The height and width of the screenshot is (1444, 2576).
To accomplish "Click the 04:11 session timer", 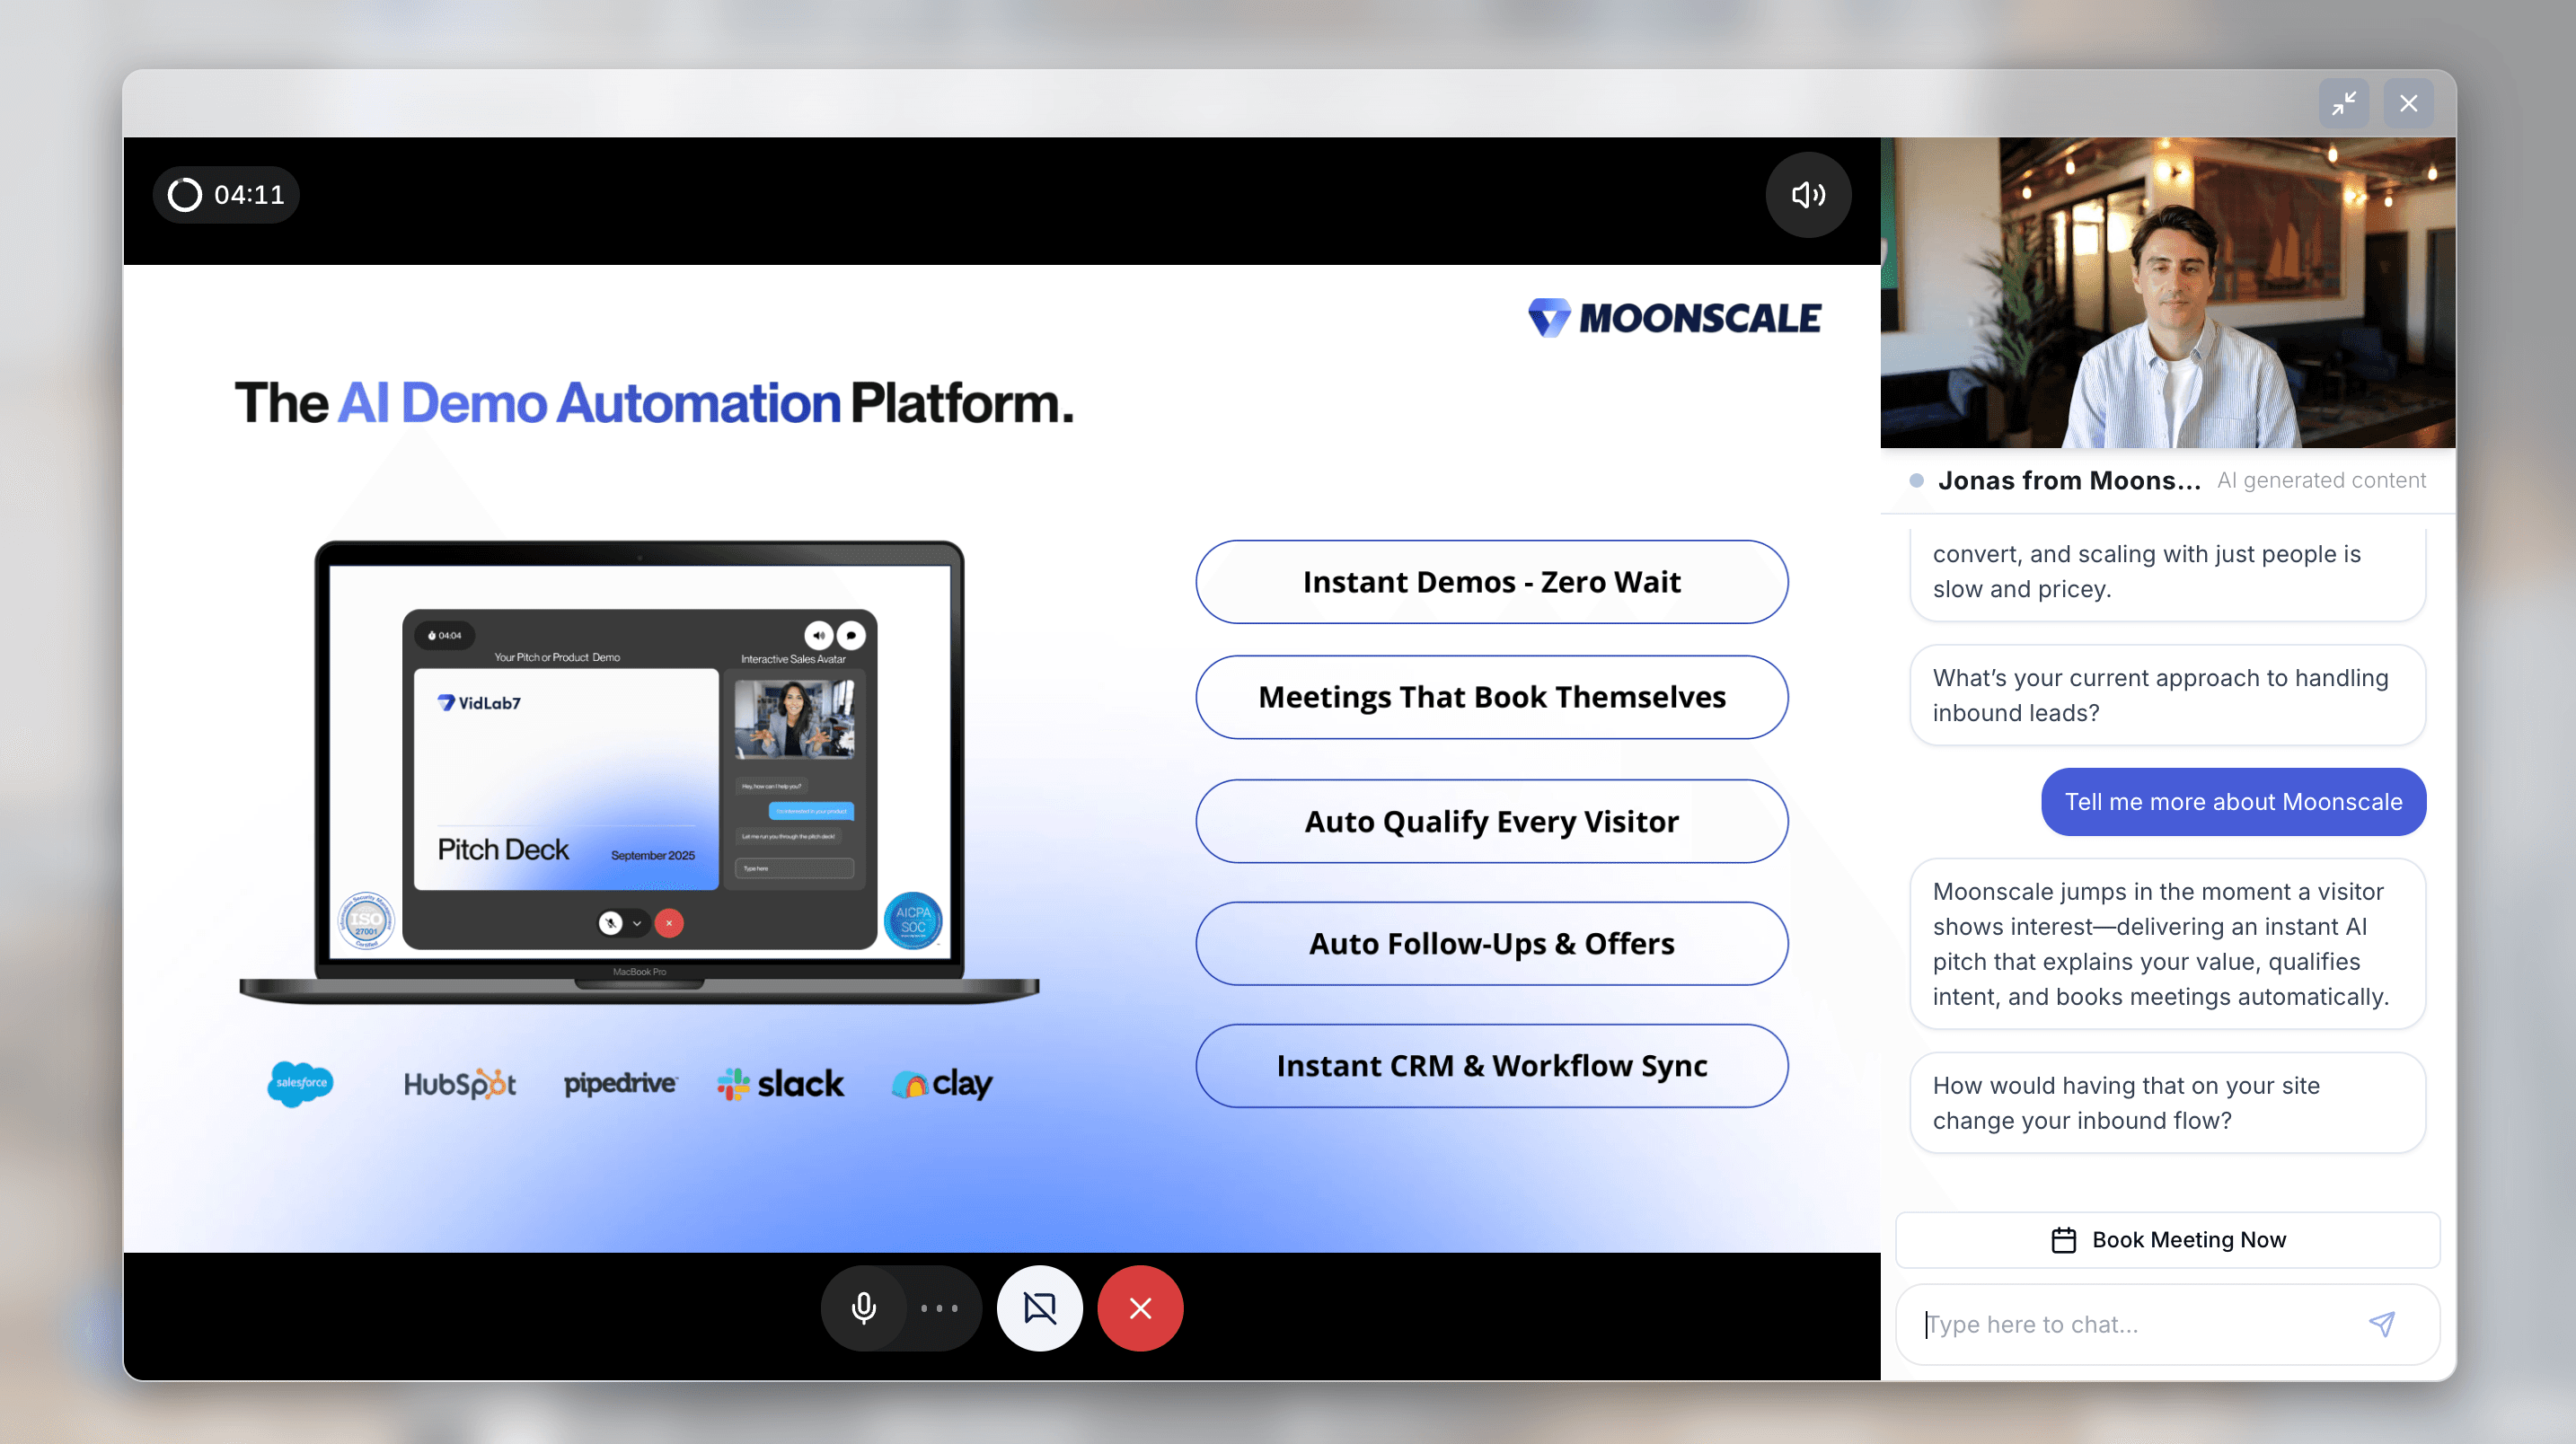I will tap(226, 194).
